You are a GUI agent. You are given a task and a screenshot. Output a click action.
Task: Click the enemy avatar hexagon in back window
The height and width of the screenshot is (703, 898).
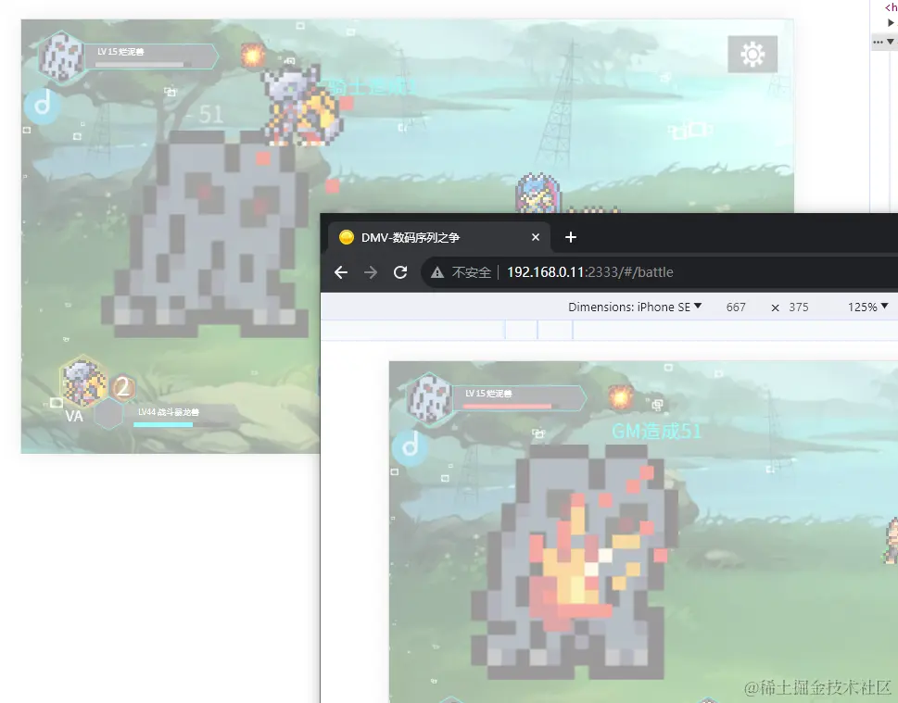(x=61, y=57)
